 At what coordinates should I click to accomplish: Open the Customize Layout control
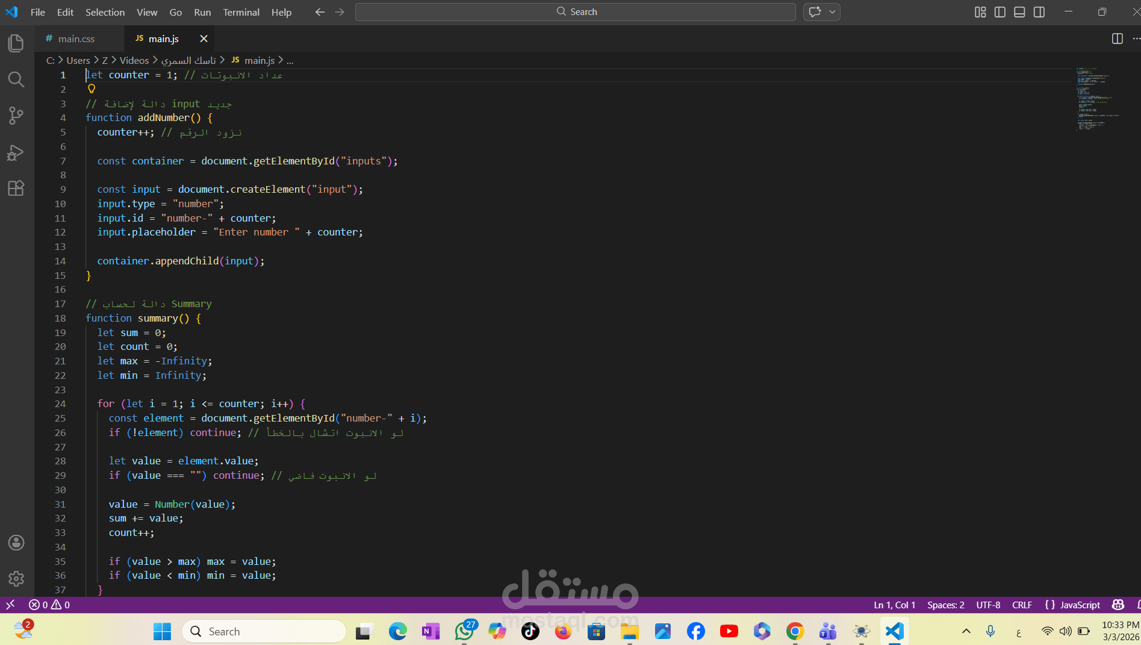click(x=980, y=12)
